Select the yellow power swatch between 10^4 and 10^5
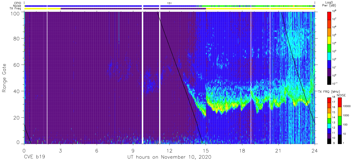 pos(329,39)
